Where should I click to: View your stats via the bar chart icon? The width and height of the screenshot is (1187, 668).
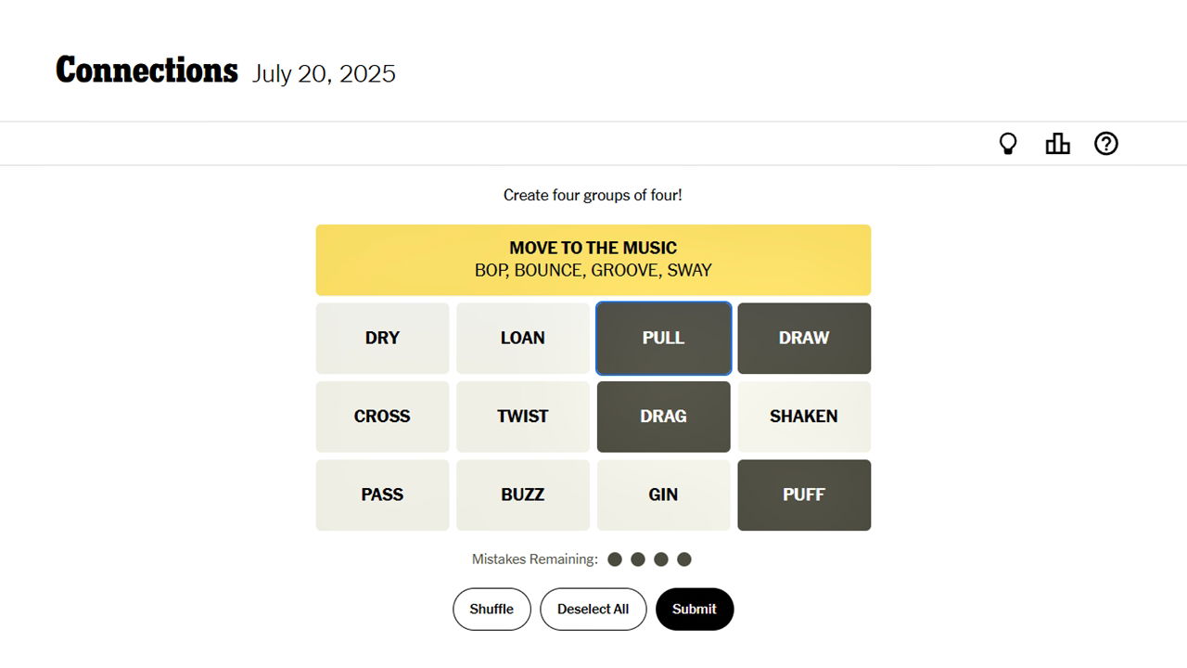[x=1057, y=144]
